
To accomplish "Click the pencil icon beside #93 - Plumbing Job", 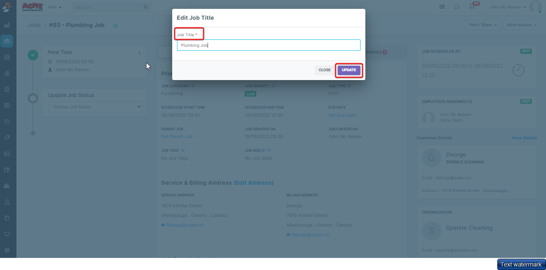I will click(x=116, y=25).
